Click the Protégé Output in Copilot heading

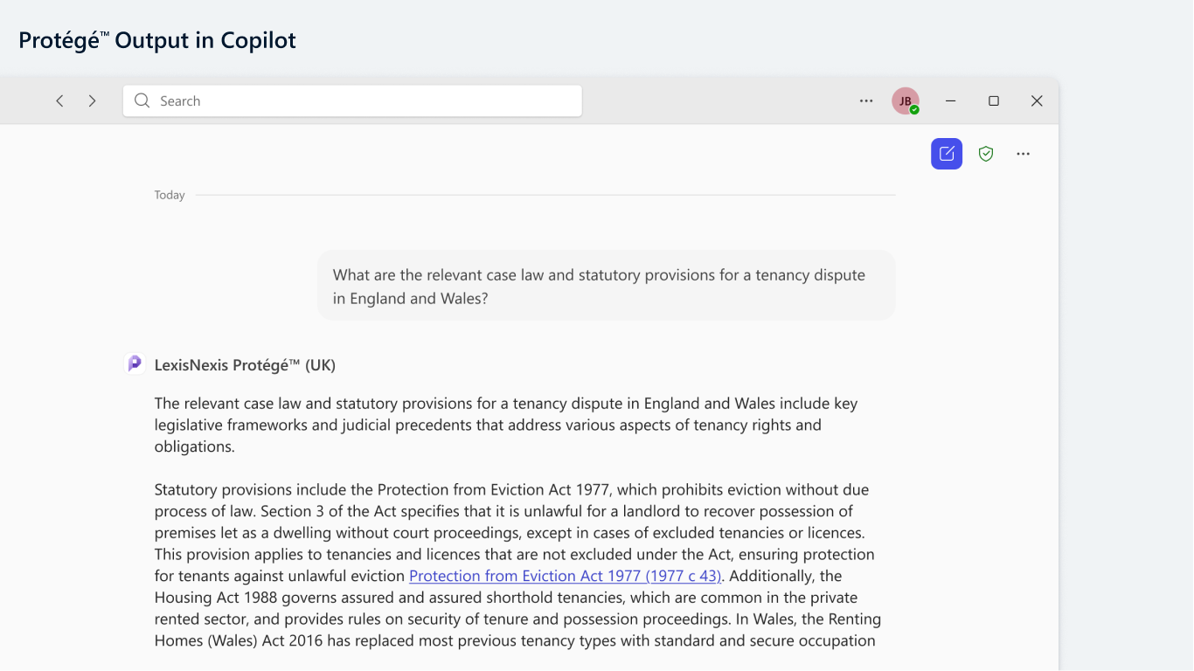157,40
